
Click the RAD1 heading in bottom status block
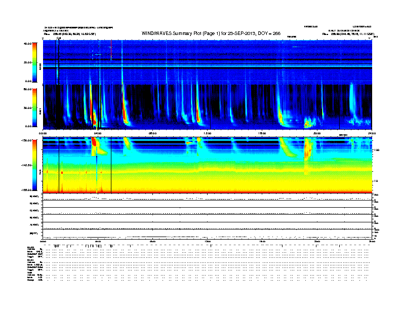30,260
